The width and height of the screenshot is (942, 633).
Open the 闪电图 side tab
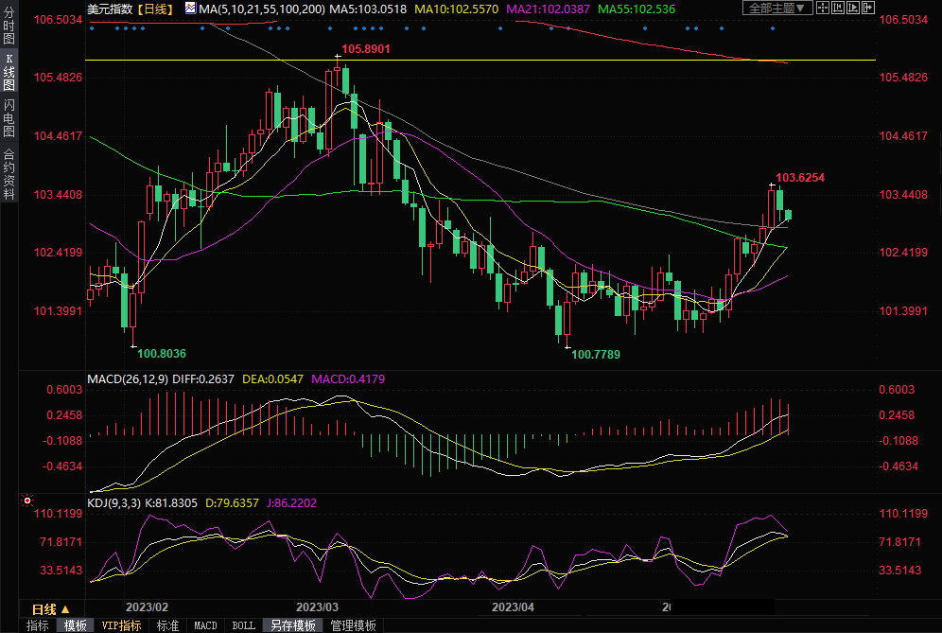9,118
